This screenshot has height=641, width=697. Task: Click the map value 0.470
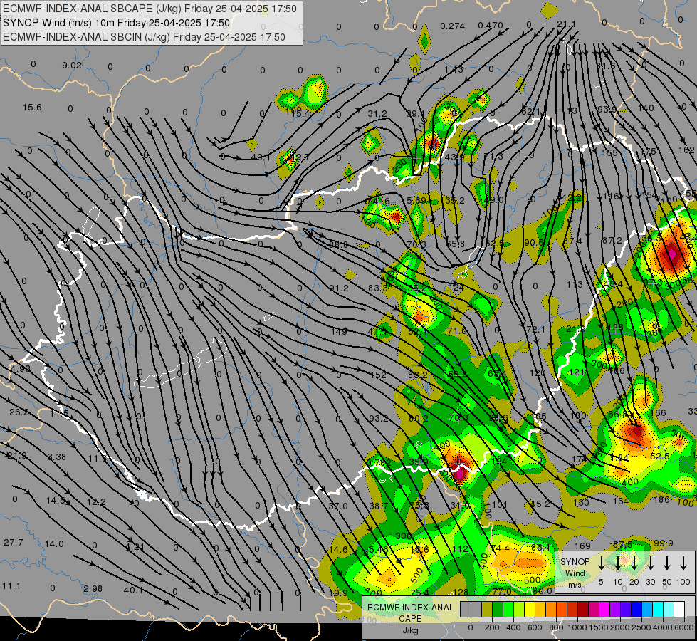[491, 26]
